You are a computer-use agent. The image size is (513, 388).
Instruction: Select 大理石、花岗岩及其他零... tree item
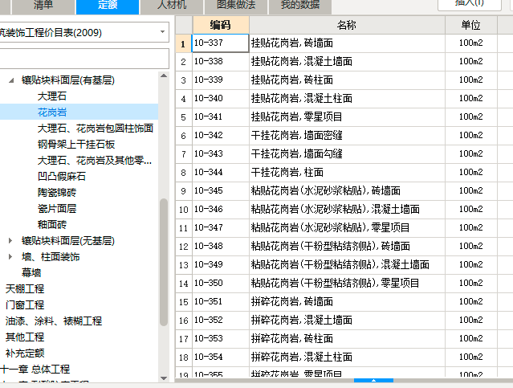[95, 161]
